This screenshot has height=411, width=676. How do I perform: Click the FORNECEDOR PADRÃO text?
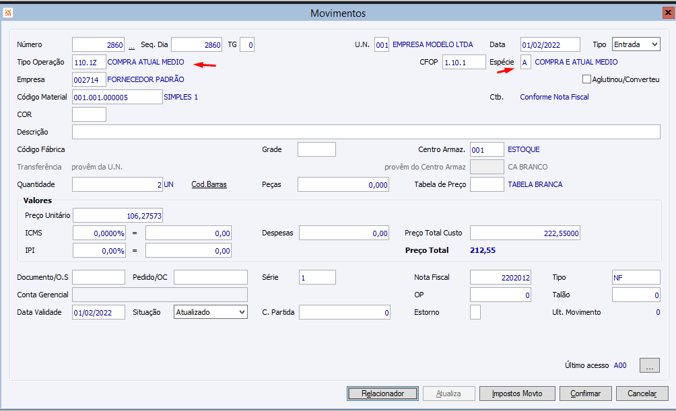tap(145, 79)
